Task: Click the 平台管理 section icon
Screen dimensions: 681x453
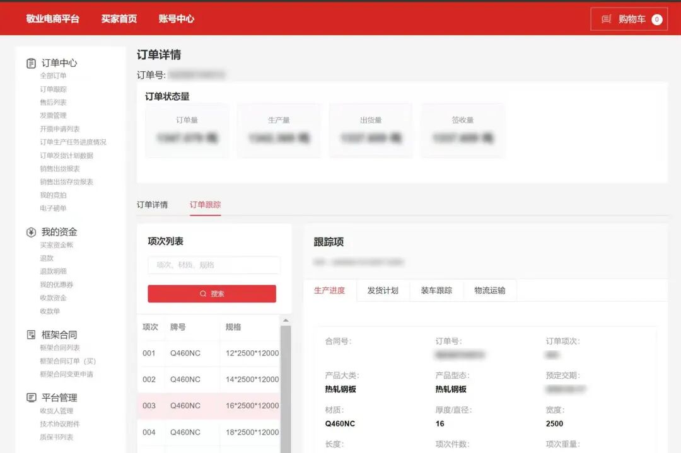Action: point(31,398)
